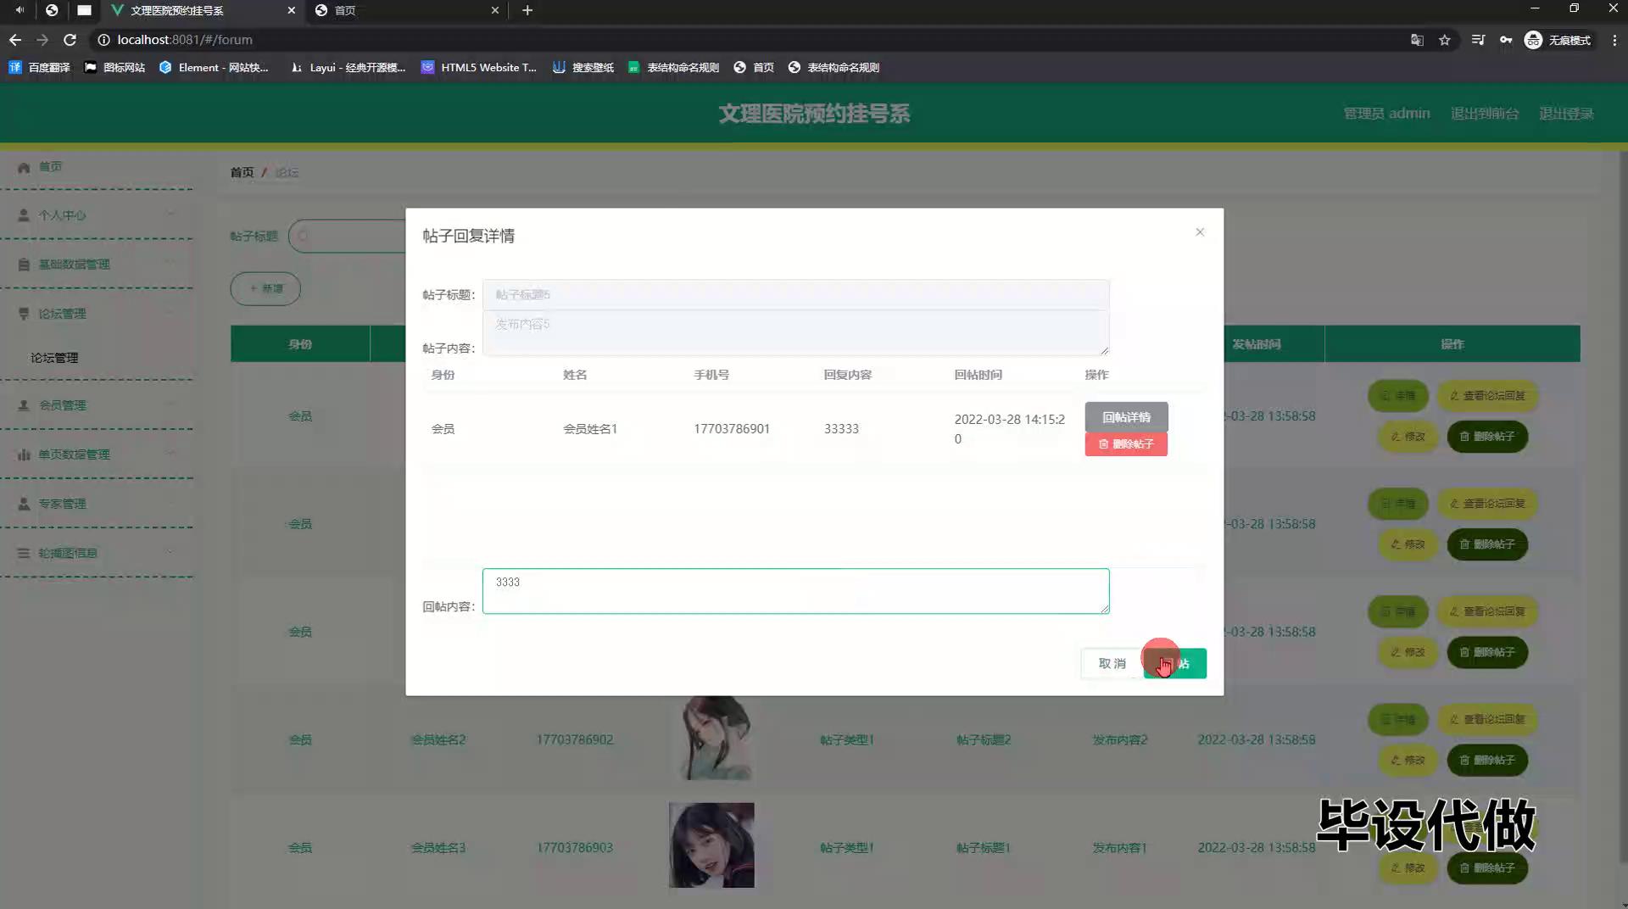
Task: Open browser three-dot menu
Action: (x=1614, y=40)
